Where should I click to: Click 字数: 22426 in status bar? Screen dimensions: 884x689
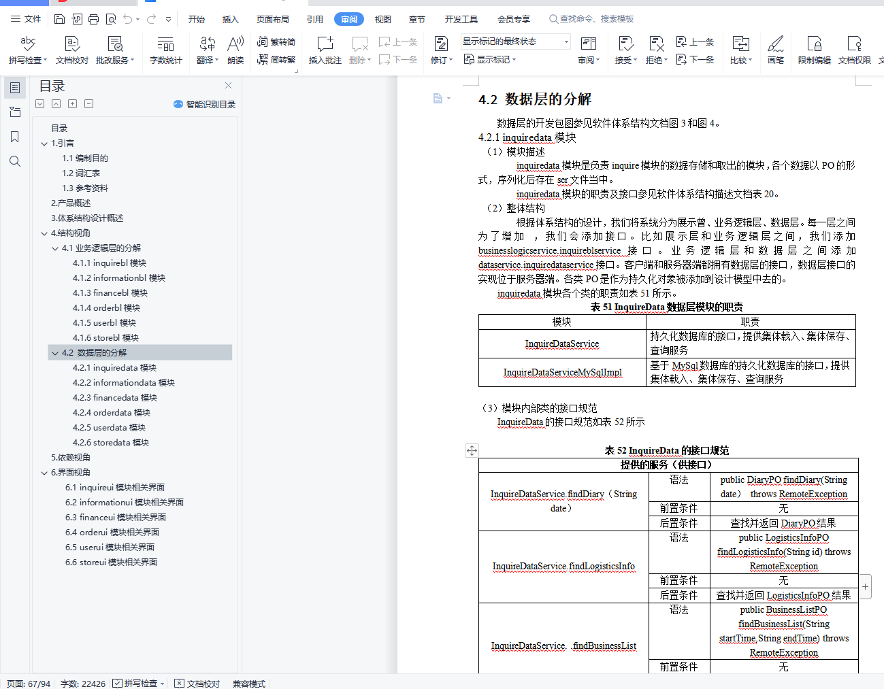point(83,683)
